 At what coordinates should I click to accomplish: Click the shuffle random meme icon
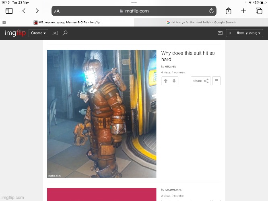[55, 33]
